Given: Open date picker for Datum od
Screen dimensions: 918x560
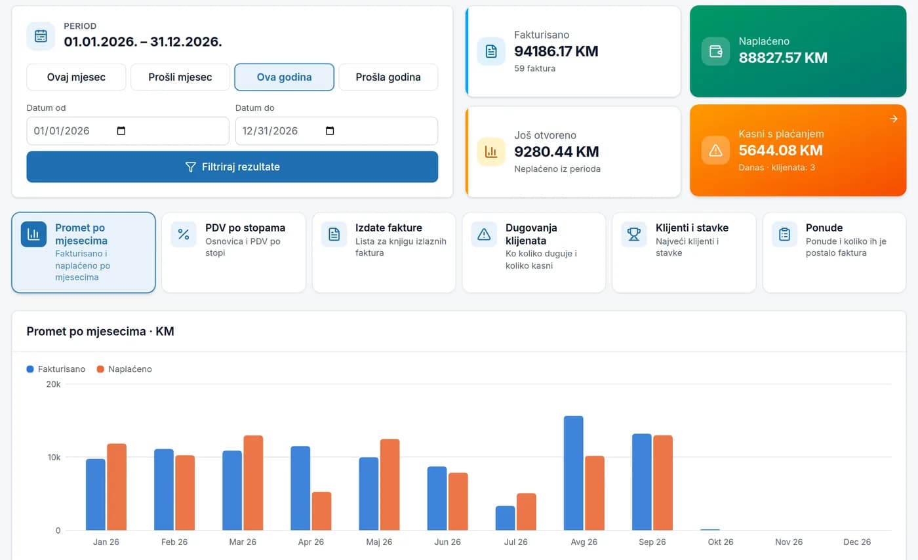Looking at the screenshot, I should click(x=121, y=130).
